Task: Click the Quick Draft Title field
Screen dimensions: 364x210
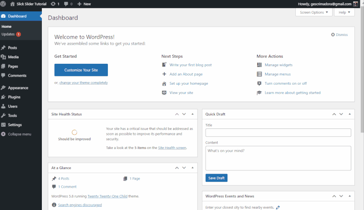Action: tap(278, 133)
